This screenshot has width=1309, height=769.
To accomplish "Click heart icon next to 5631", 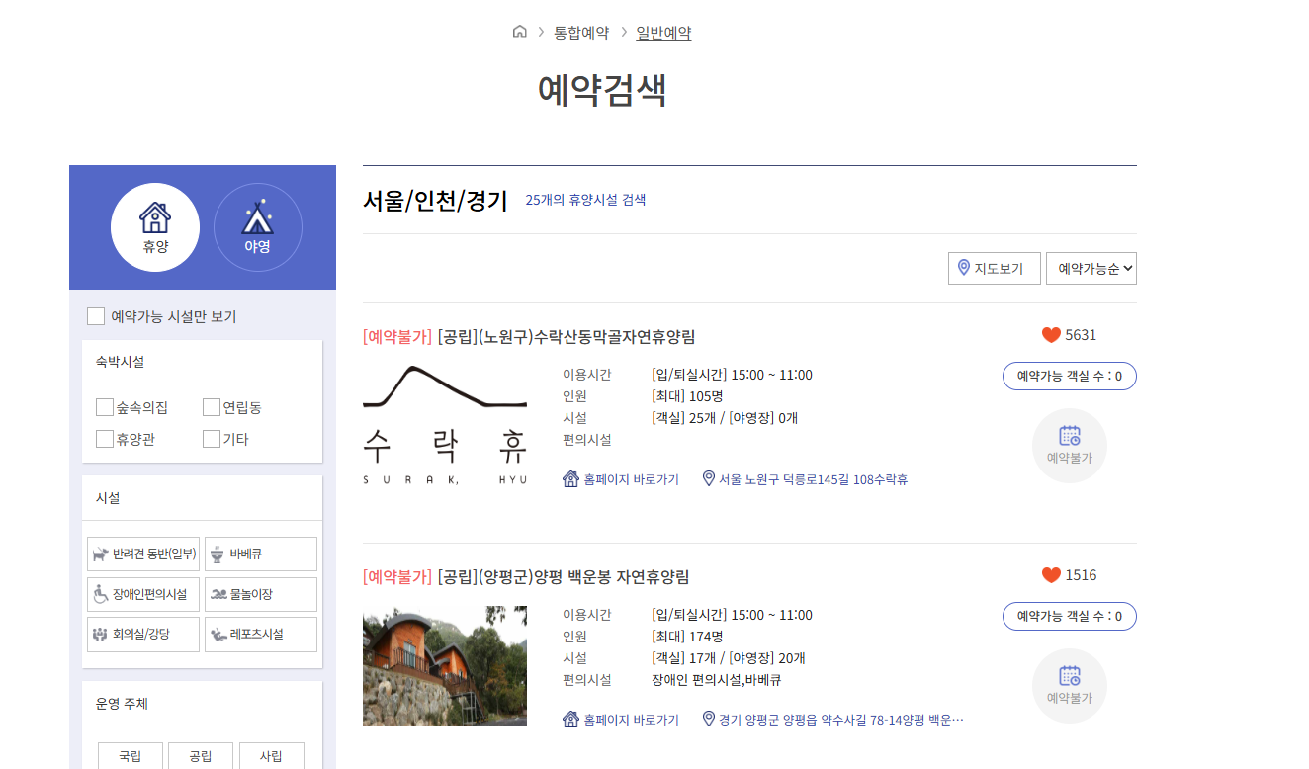I will (1051, 335).
